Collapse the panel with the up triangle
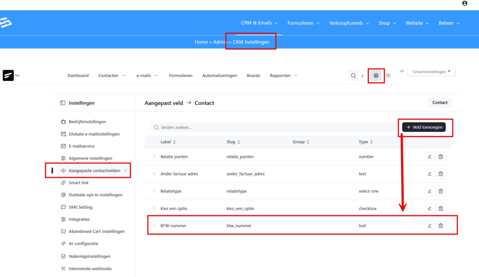This screenshot has height=277, width=479. tap(402, 70)
